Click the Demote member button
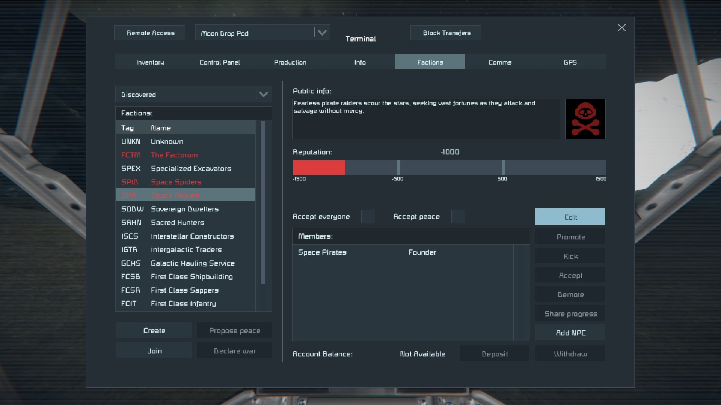 pyautogui.click(x=570, y=294)
